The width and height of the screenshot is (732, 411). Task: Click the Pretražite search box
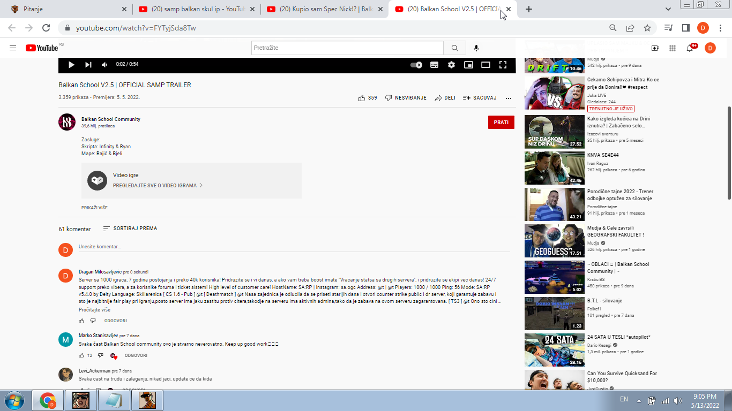point(347,48)
